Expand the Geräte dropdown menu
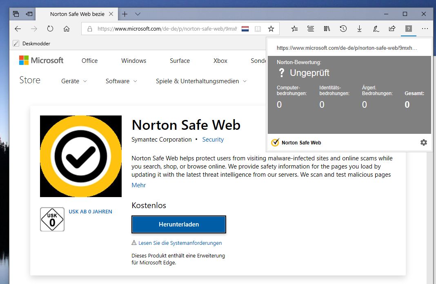This screenshot has width=436, height=284. [74, 81]
